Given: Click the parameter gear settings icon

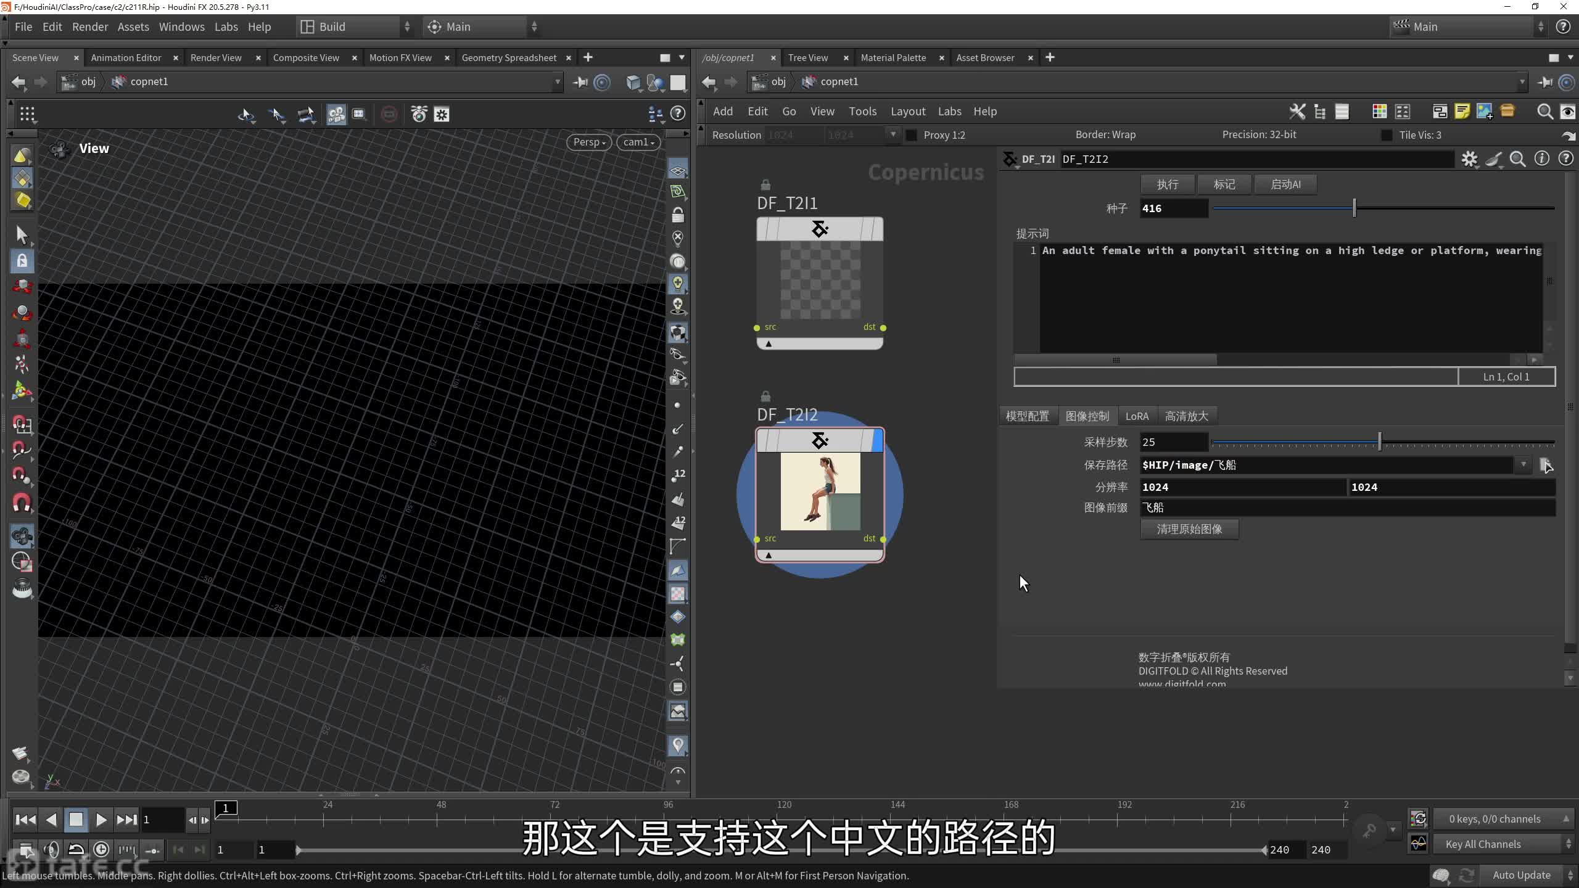Looking at the screenshot, I should (1469, 159).
